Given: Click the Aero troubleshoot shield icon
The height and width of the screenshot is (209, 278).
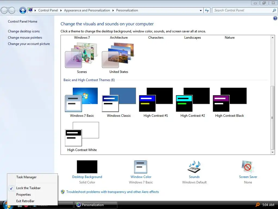Looking at the screenshot, I should click(63, 192).
